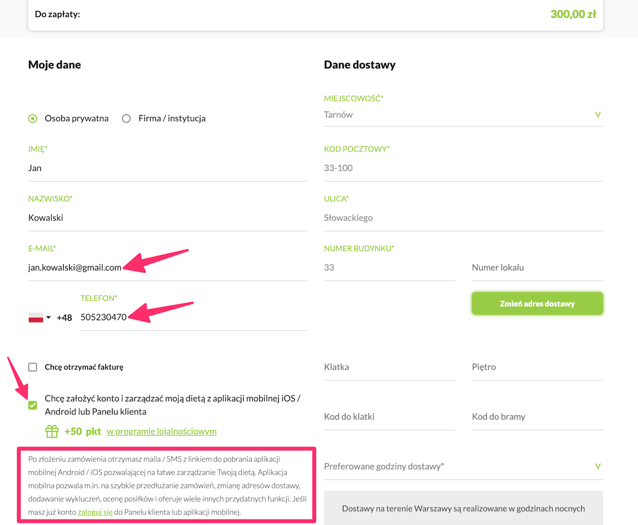Click the Polish flag country icon

(x=36, y=317)
